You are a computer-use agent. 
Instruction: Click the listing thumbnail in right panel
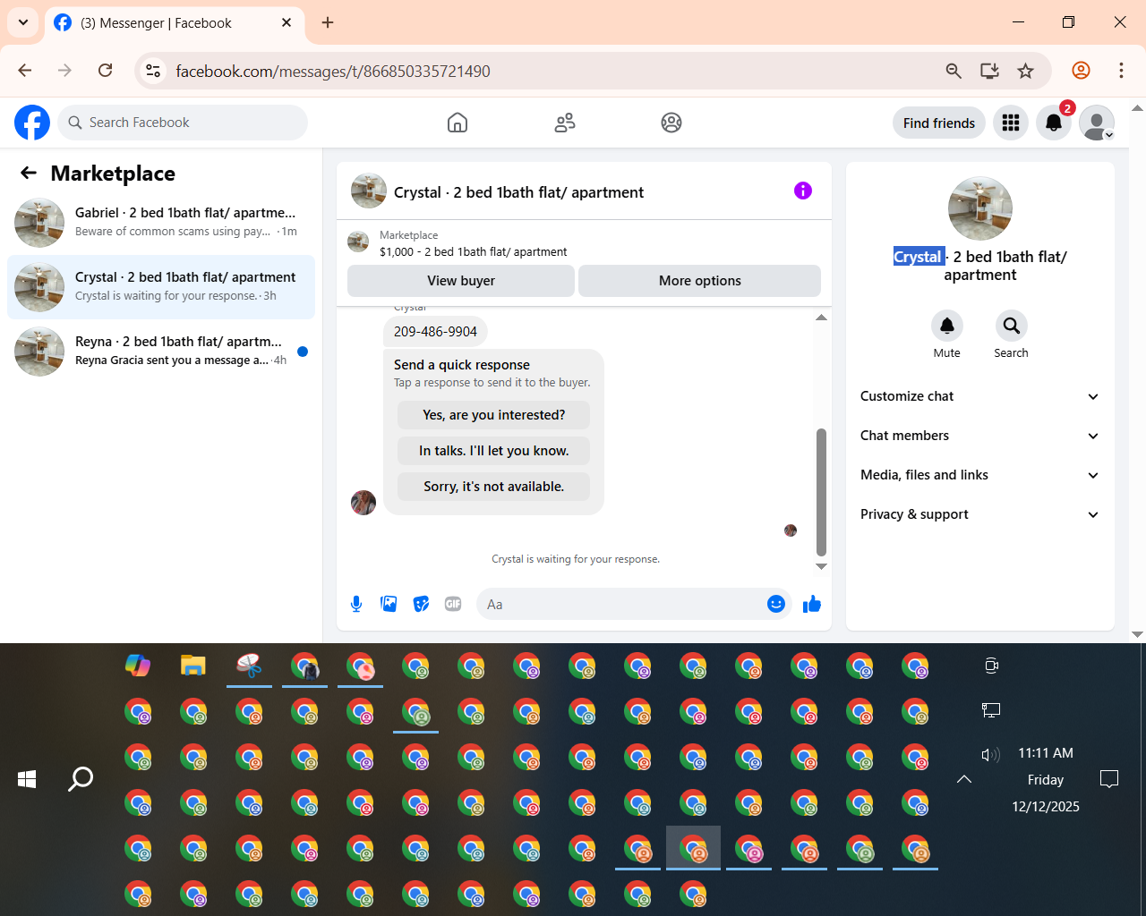(x=980, y=208)
